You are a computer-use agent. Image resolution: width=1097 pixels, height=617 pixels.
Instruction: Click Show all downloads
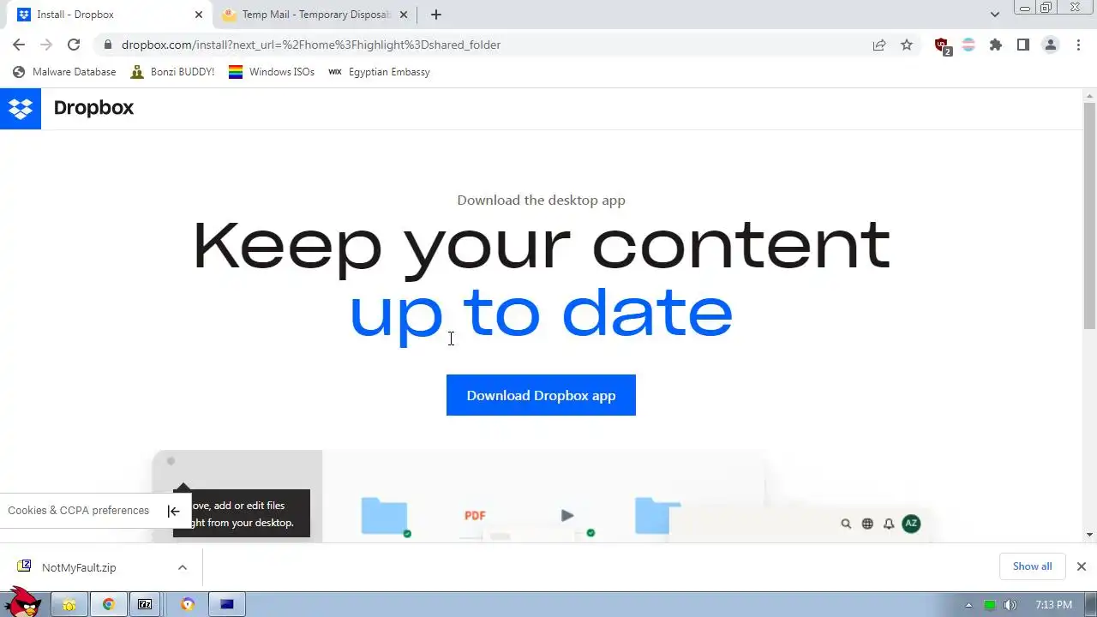(x=1032, y=566)
